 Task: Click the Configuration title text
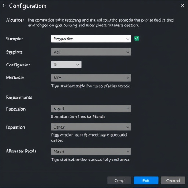point(28,6)
